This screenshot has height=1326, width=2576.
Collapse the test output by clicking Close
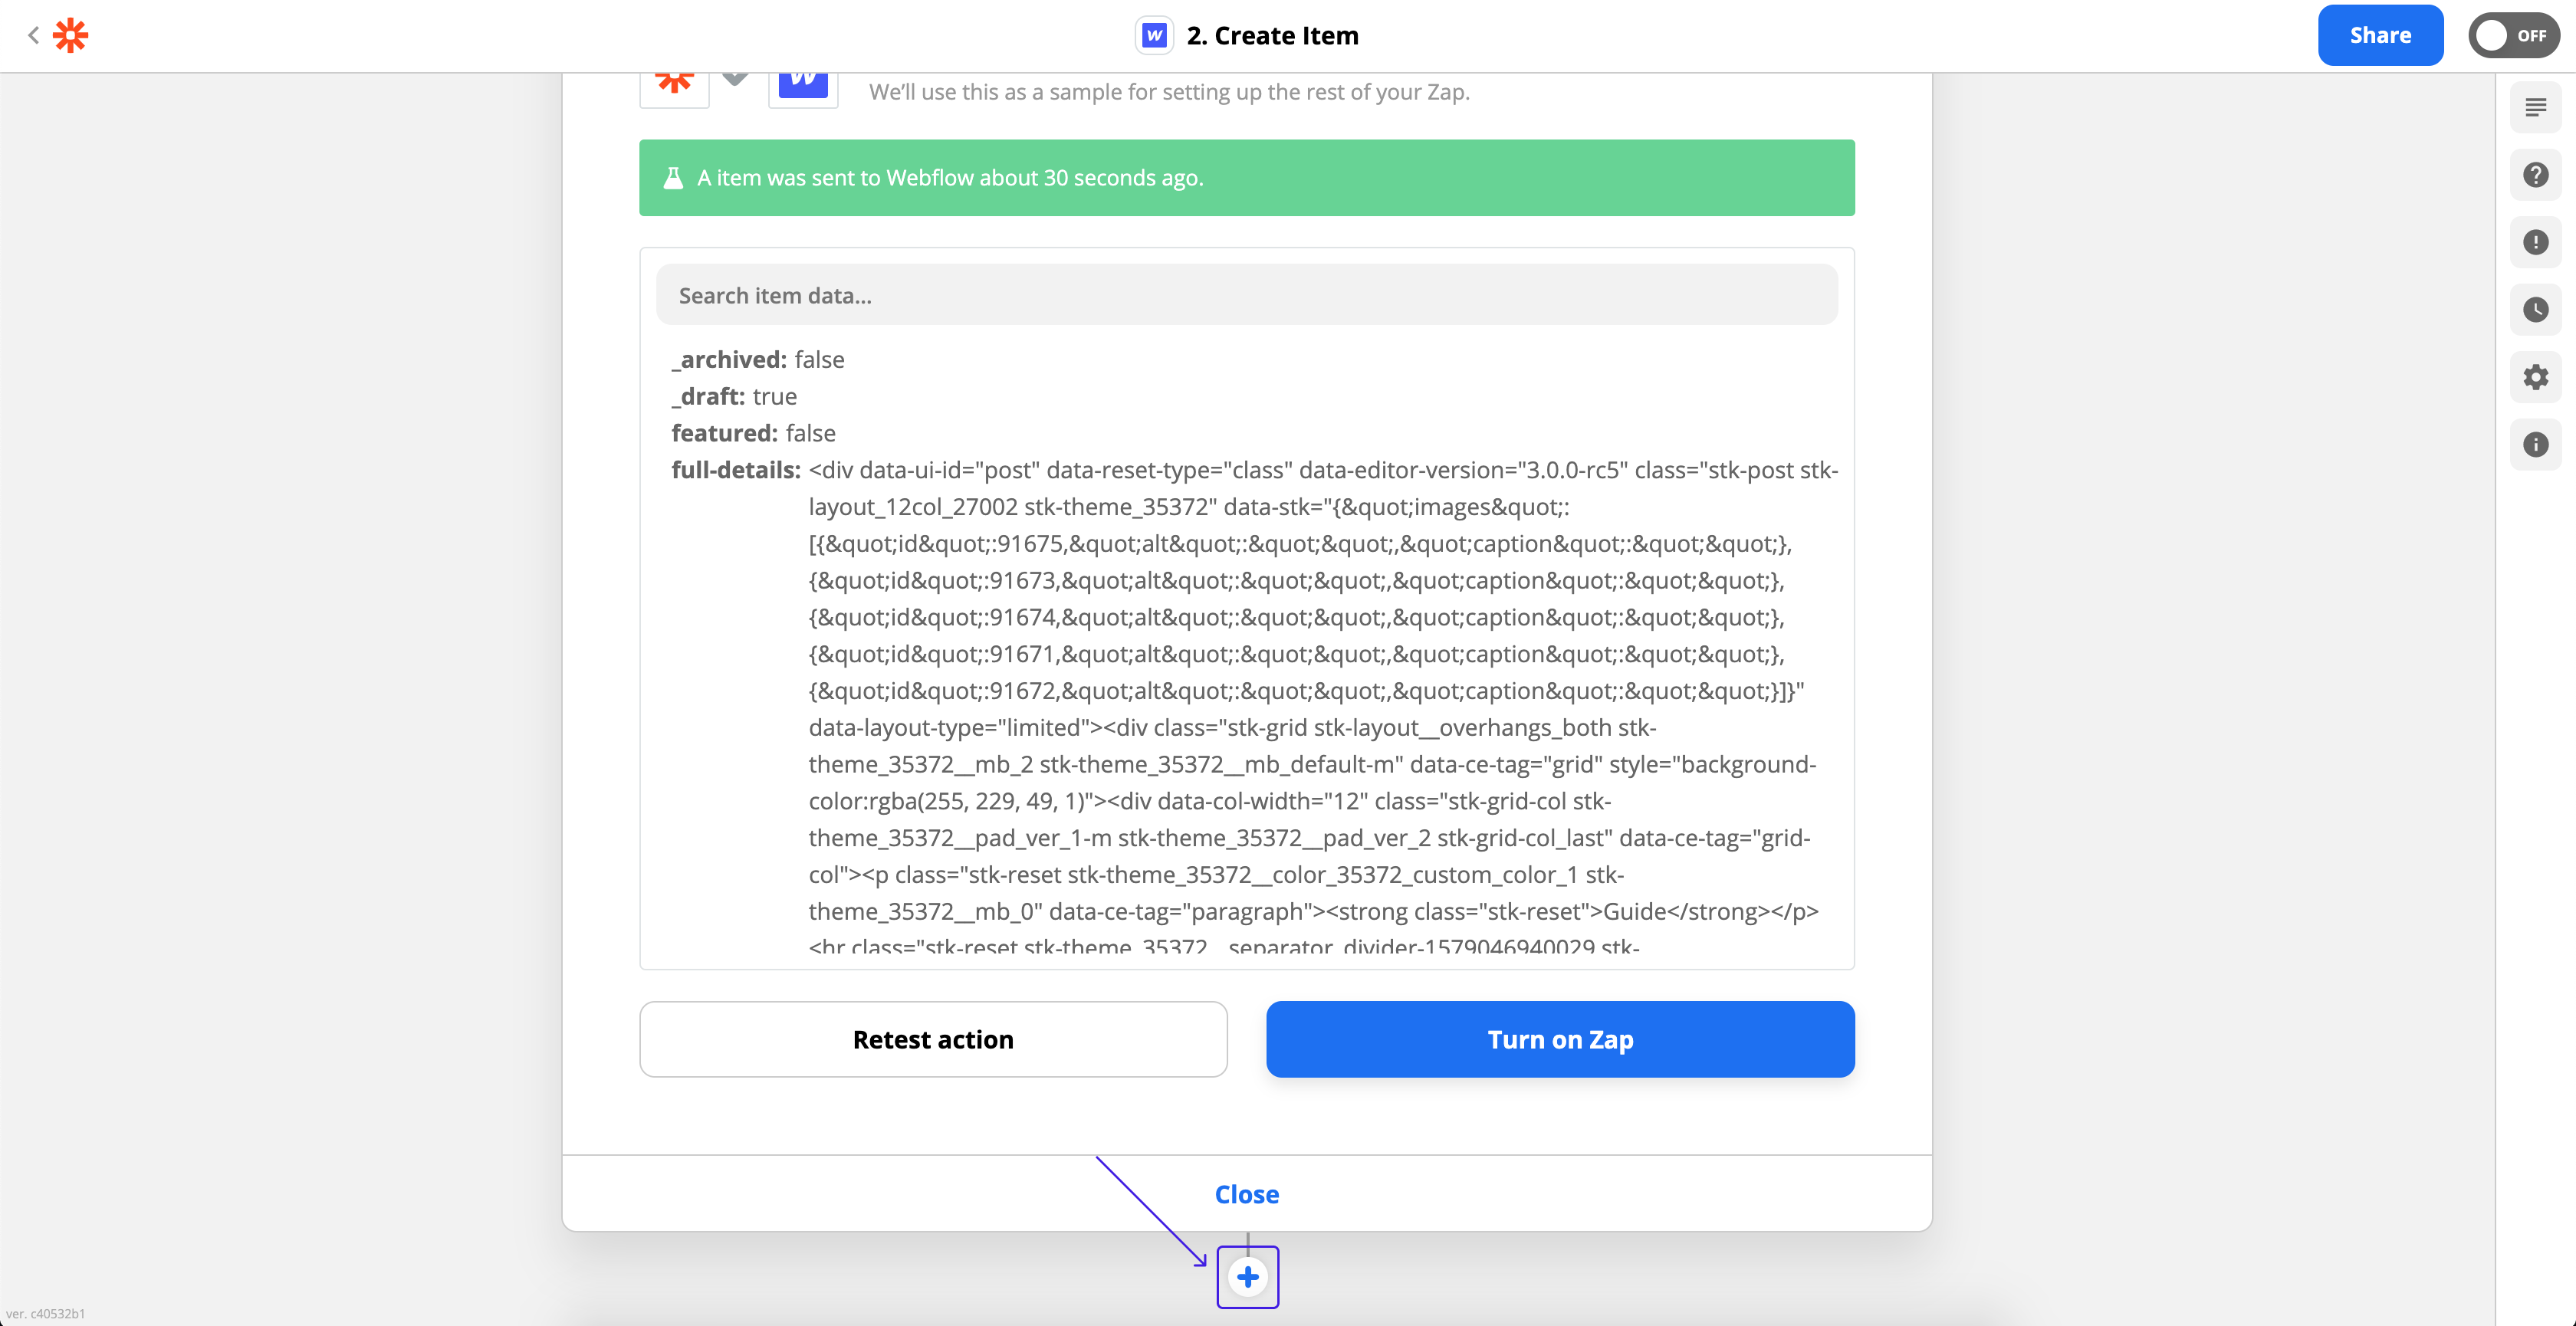point(1246,1193)
